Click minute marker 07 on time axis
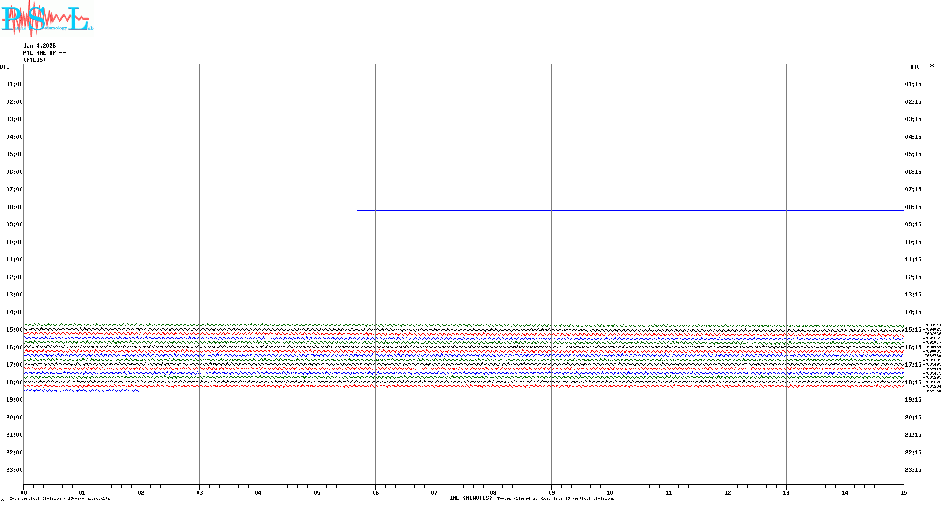 [434, 493]
